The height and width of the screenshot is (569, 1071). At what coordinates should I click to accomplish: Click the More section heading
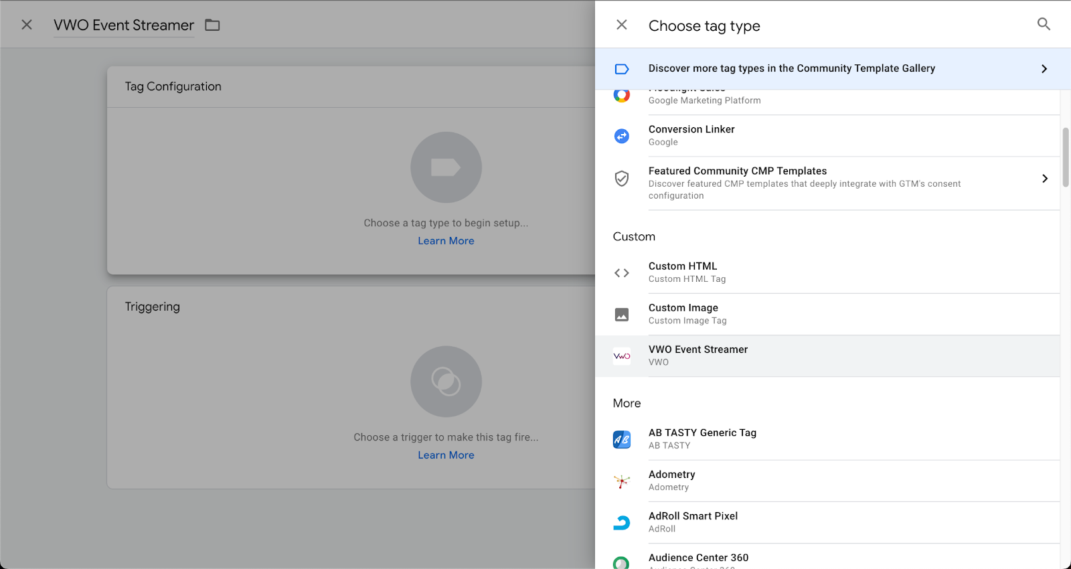(627, 403)
